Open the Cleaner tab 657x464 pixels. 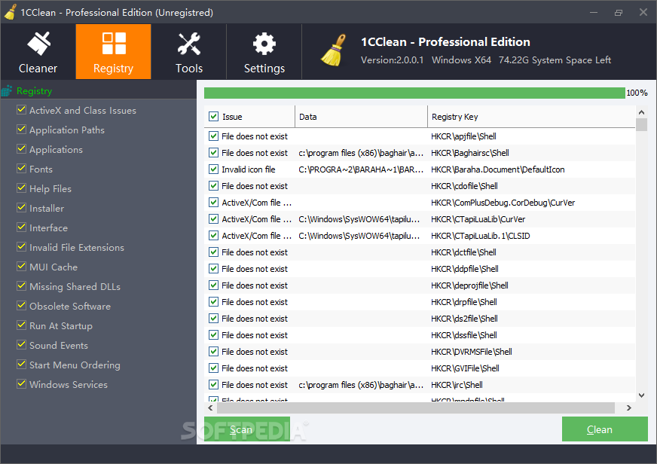tap(38, 51)
